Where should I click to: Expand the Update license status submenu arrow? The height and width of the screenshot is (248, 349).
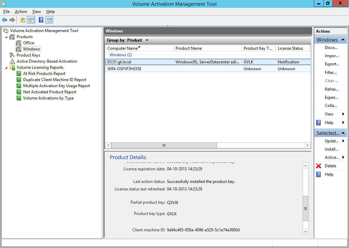343,141
